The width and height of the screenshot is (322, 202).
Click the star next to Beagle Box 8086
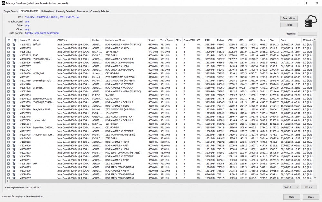pos(14,109)
